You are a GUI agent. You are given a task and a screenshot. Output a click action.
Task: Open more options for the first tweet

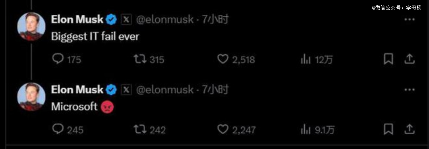pos(410,20)
